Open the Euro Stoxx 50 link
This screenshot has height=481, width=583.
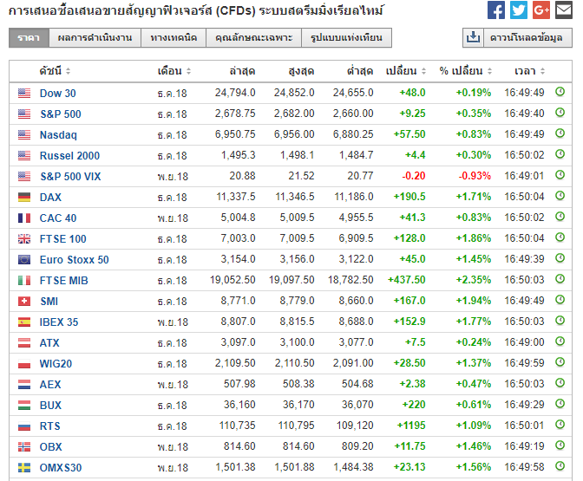point(75,260)
